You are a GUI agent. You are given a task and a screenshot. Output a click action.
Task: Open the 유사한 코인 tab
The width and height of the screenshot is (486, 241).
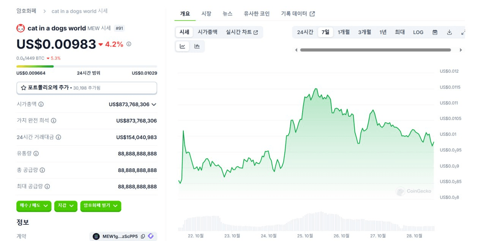(257, 14)
